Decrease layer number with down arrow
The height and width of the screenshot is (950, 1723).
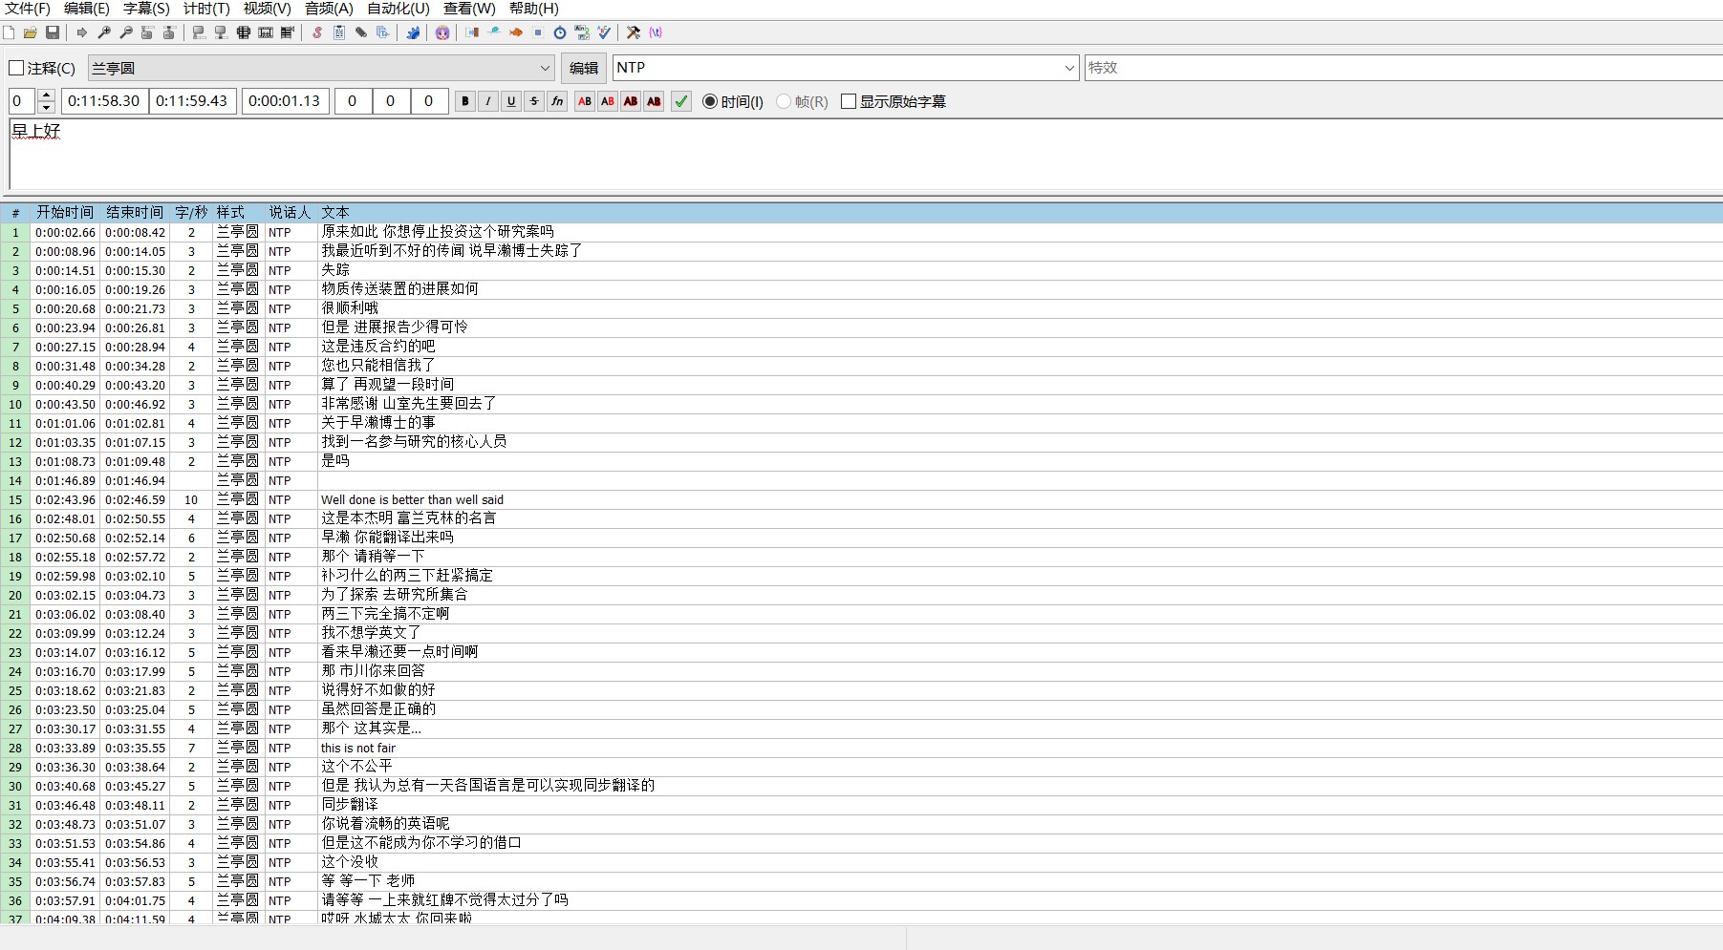(x=46, y=107)
